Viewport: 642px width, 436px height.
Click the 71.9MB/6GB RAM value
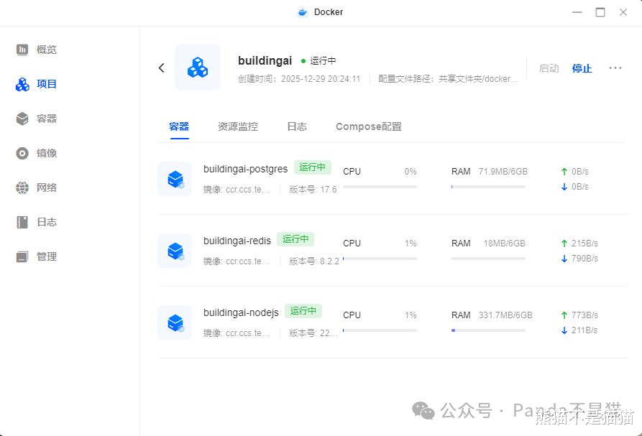click(x=503, y=172)
